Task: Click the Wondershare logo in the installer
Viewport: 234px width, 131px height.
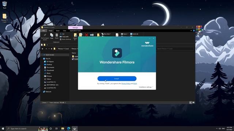Action: tap(147, 44)
